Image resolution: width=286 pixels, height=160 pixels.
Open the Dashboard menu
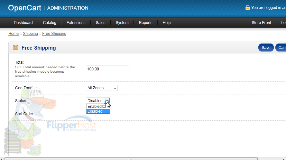23,23
